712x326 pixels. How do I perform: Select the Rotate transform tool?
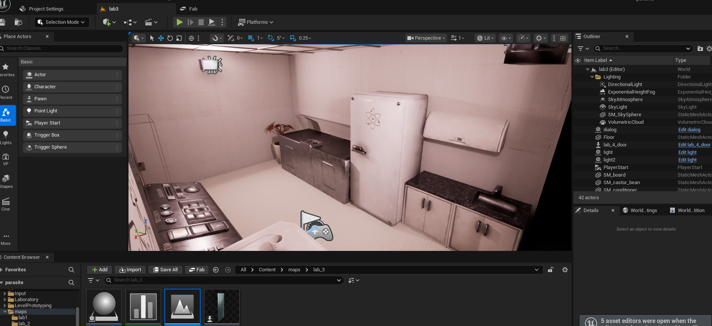[170, 38]
